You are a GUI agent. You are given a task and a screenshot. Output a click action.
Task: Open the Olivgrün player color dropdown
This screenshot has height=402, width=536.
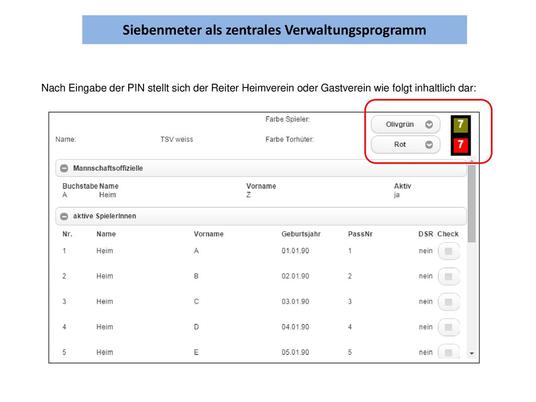[406, 125]
